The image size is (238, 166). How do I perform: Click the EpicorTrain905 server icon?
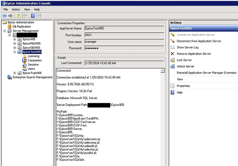pyautogui.click(x=19, y=73)
